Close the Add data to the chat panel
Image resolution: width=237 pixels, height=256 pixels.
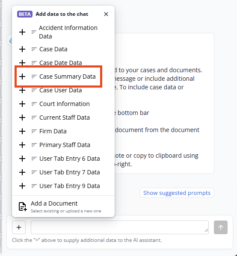click(106, 14)
